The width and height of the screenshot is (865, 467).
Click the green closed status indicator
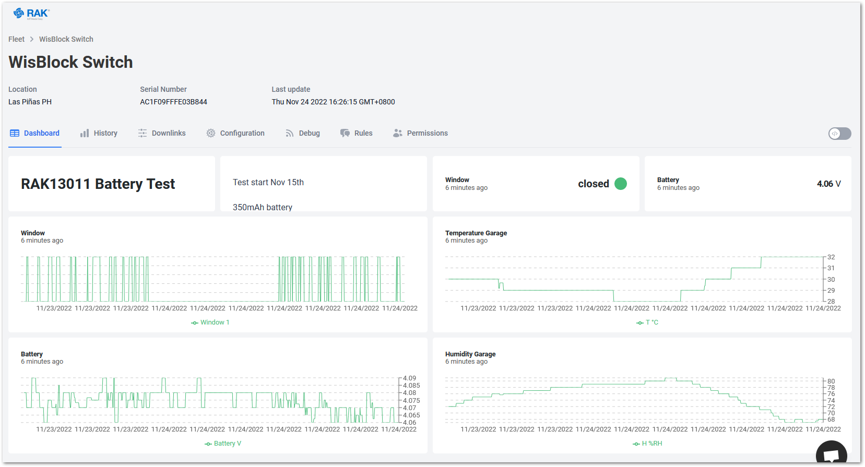[x=621, y=184]
